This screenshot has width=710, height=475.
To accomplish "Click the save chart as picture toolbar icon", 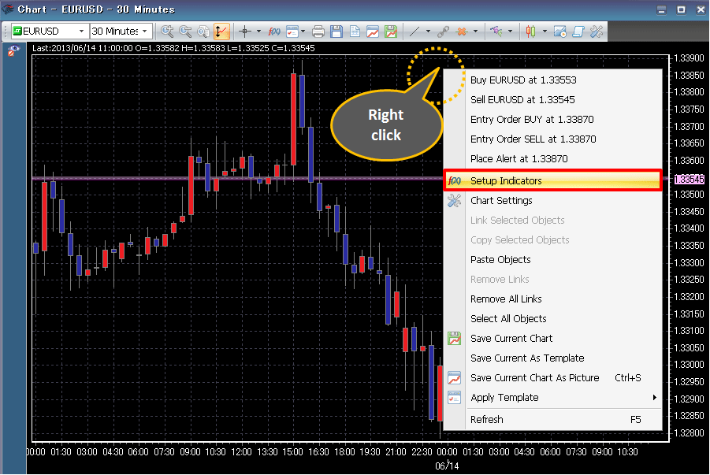I will coord(373,32).
